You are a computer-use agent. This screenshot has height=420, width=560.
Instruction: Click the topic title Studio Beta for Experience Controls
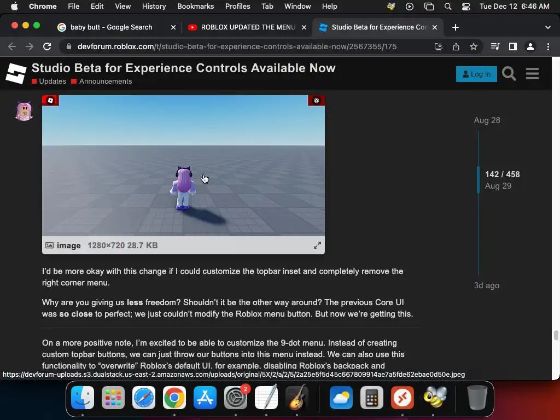pos(184,68)
